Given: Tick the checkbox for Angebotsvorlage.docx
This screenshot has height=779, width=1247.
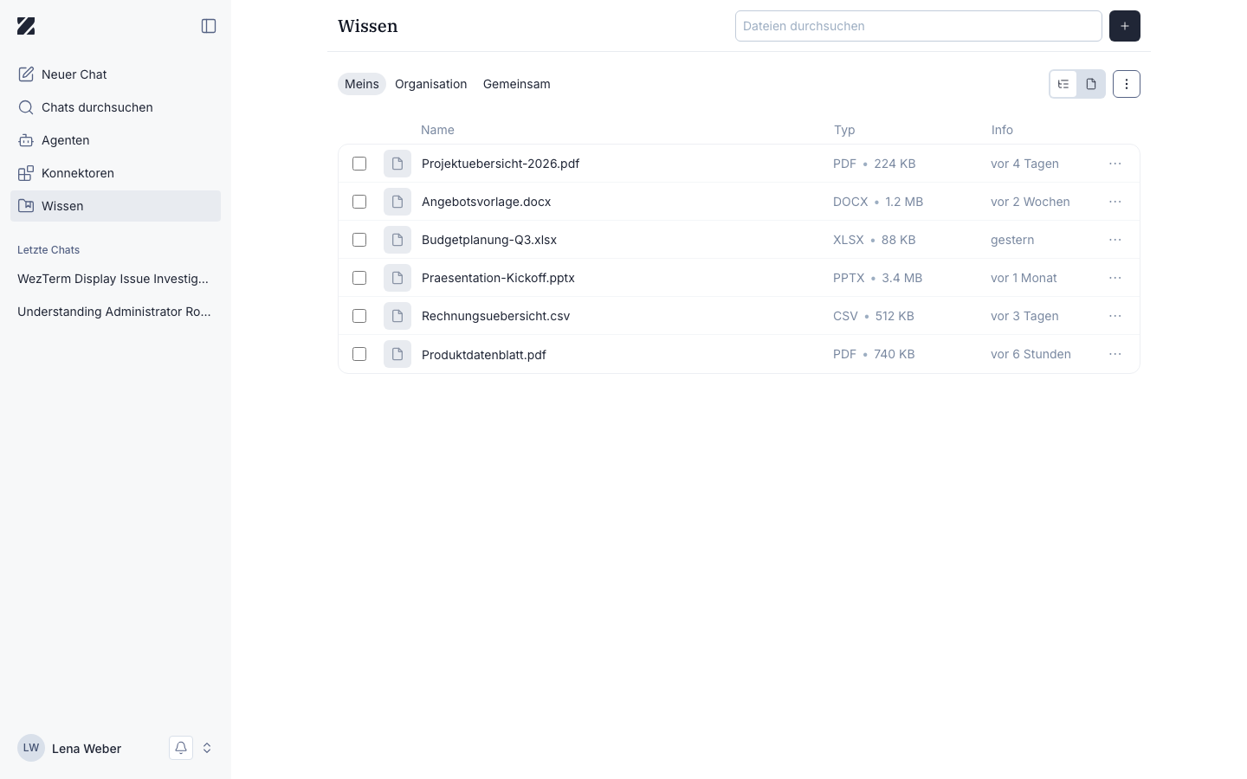Looking at the screenshot, I should tap(359, 202).
